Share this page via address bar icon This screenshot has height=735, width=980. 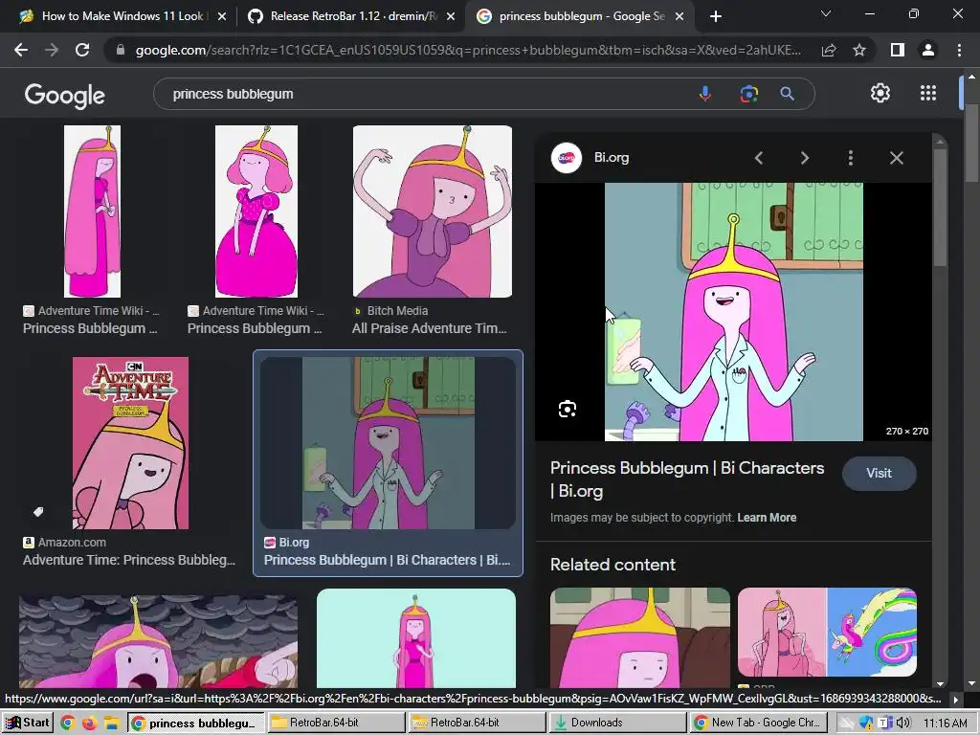click(x=829, y=50)
